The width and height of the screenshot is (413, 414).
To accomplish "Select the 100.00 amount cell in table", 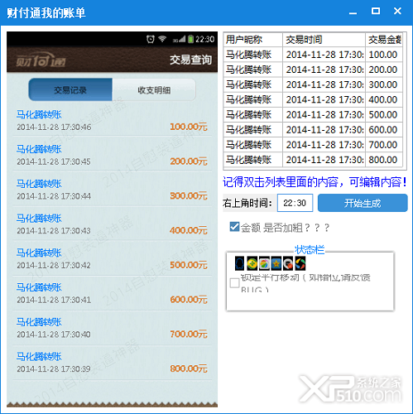I will 384,55.
